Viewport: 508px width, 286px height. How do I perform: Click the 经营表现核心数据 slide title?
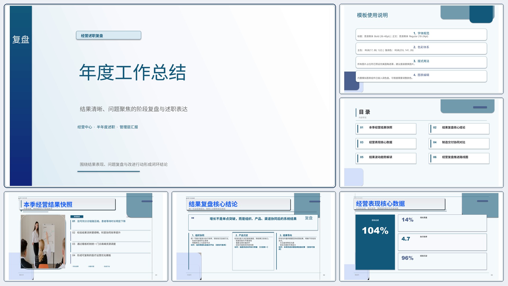point(380,204)
